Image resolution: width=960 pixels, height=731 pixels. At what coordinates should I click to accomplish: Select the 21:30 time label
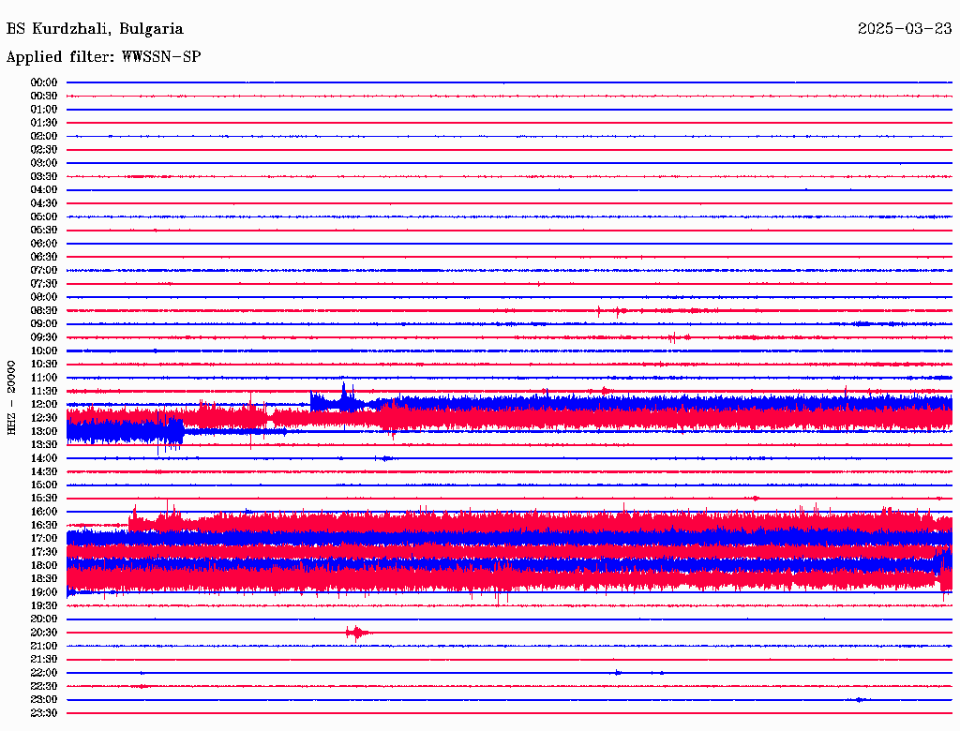44,660
